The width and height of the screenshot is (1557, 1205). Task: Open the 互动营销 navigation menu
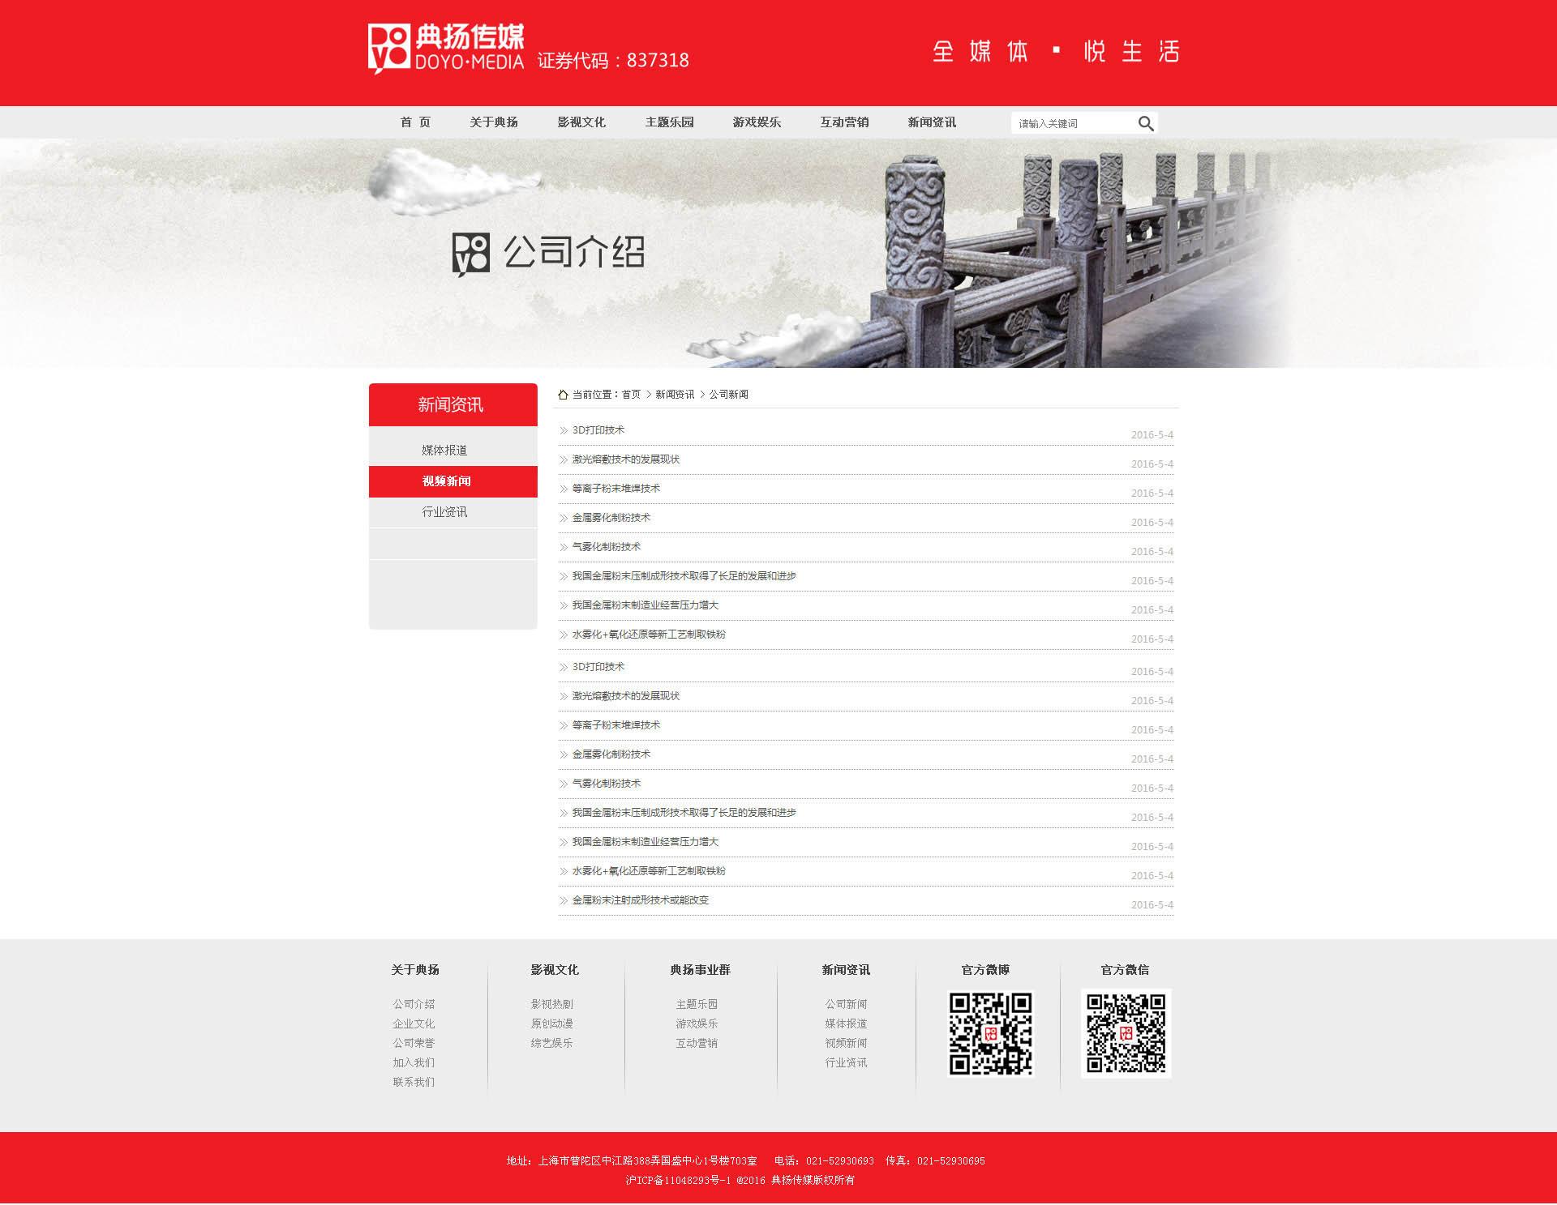click(x=844, y=122)
